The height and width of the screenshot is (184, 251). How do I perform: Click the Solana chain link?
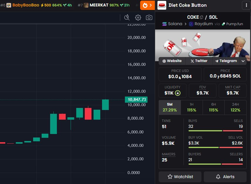coord(172,24)
